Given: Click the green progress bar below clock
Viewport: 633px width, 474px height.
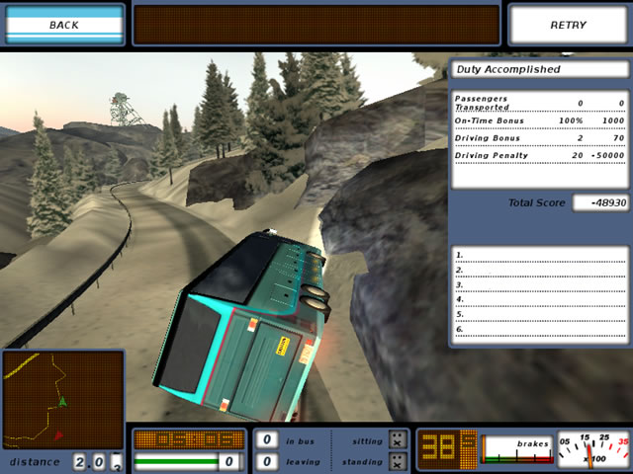Looking at the screenshot, I should coord(178,461).
